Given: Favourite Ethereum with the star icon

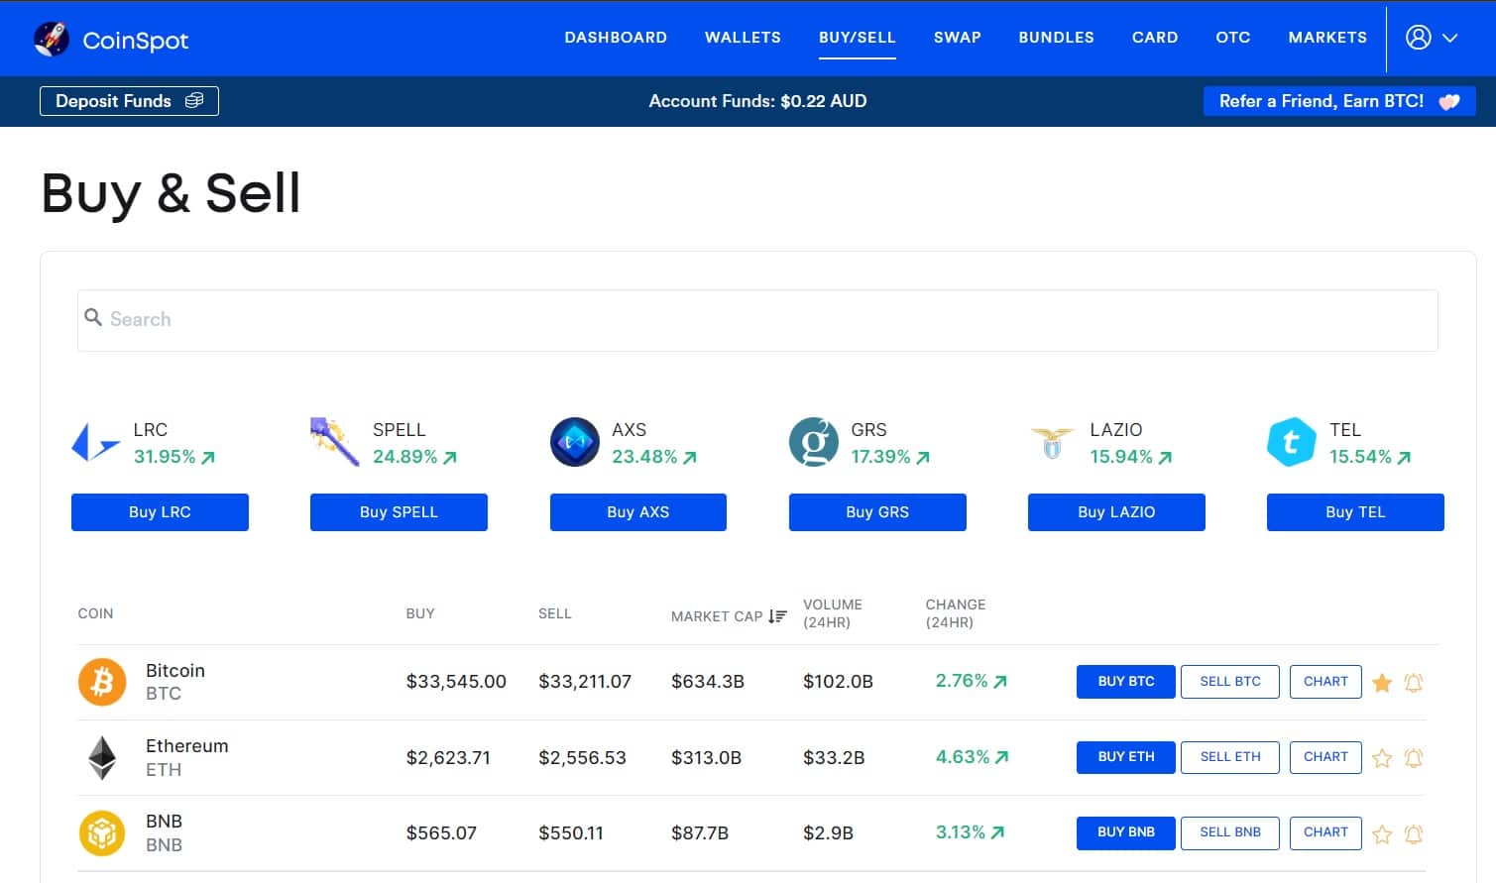Looking at the screenshot, I should (x=1382, y=758).
